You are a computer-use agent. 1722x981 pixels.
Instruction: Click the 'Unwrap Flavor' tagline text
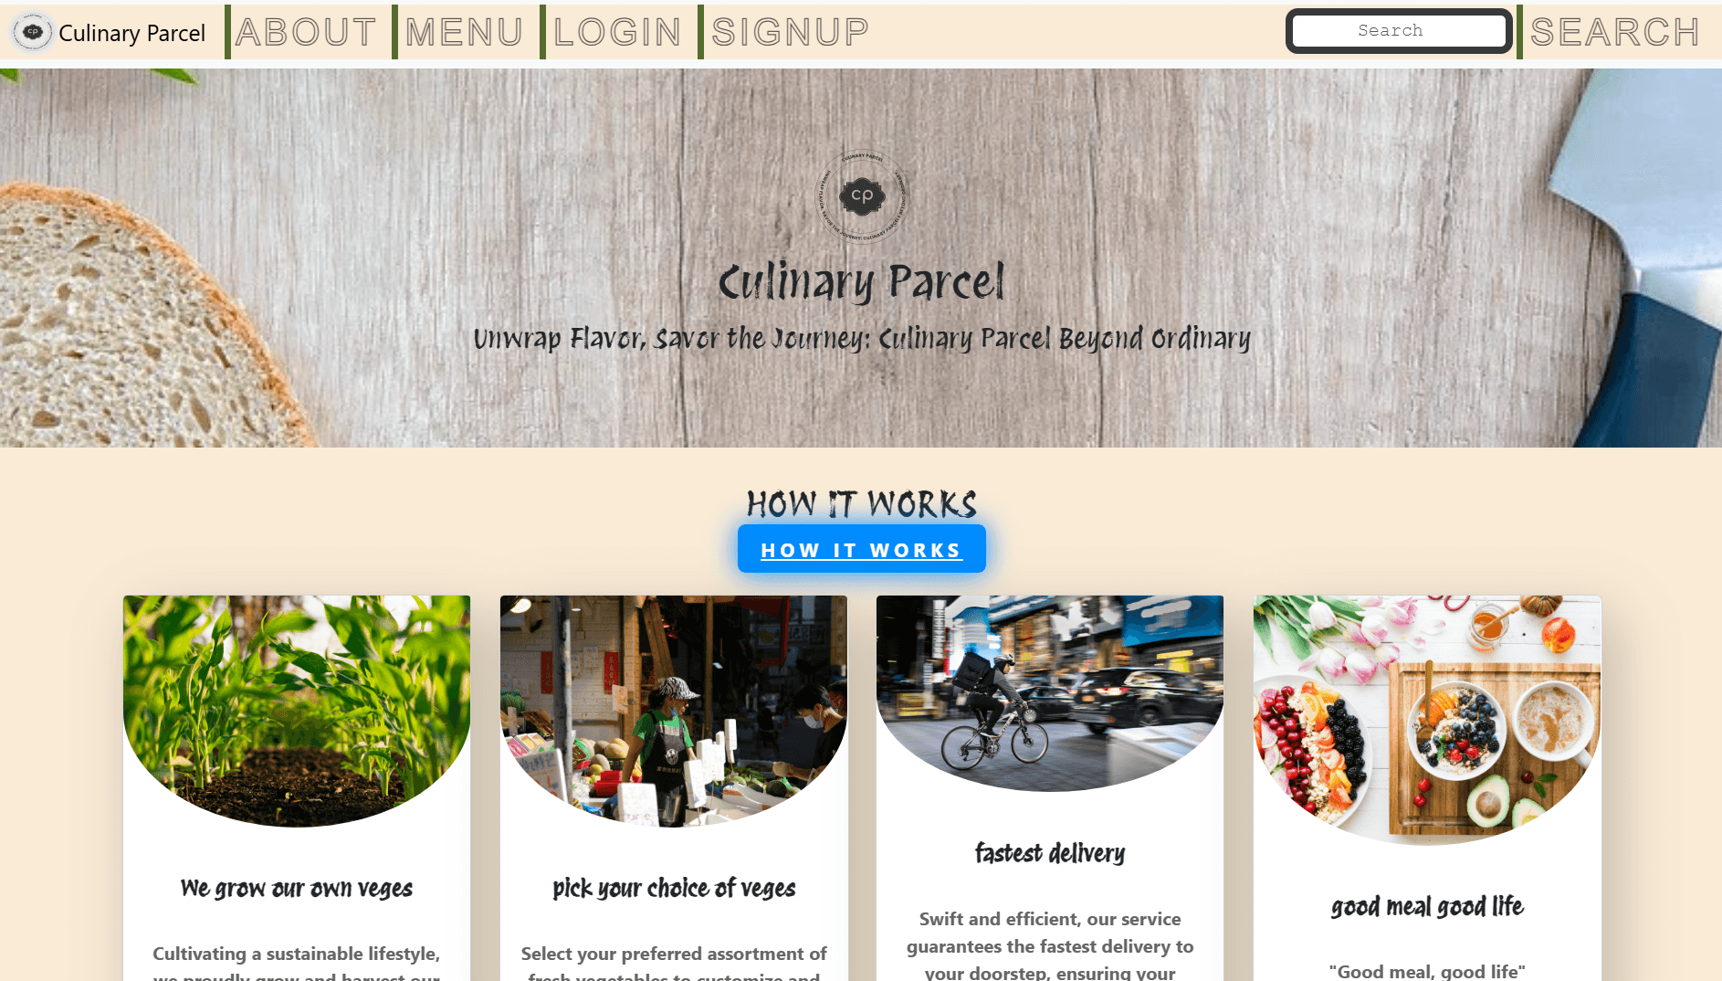pos(862,338)
